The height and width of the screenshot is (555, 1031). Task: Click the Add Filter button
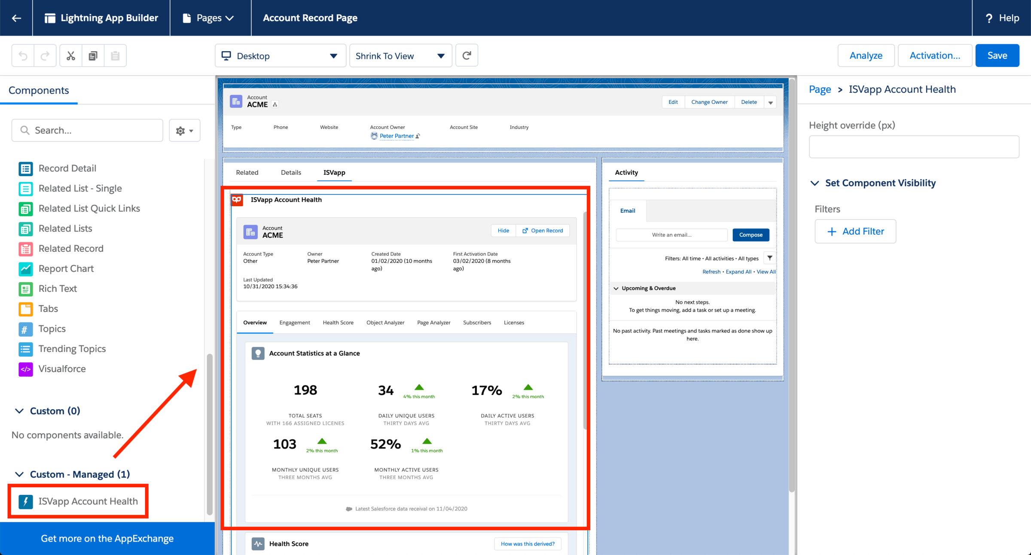[x=855, y=232]
